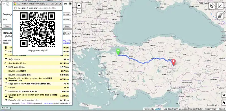Open the tr language dropdown
Image resolution: width=226 pixels, height=111 pixels.
pos(8,4)
